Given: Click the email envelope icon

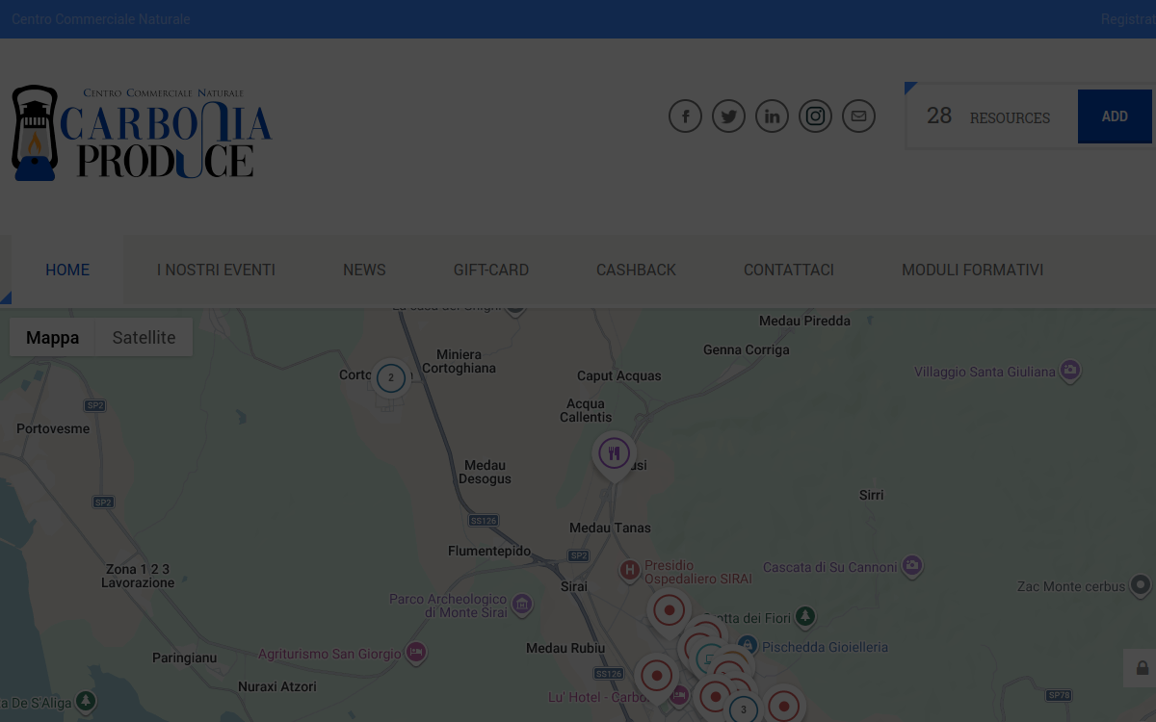Looking at the screenshot, I should click(858, 116).
